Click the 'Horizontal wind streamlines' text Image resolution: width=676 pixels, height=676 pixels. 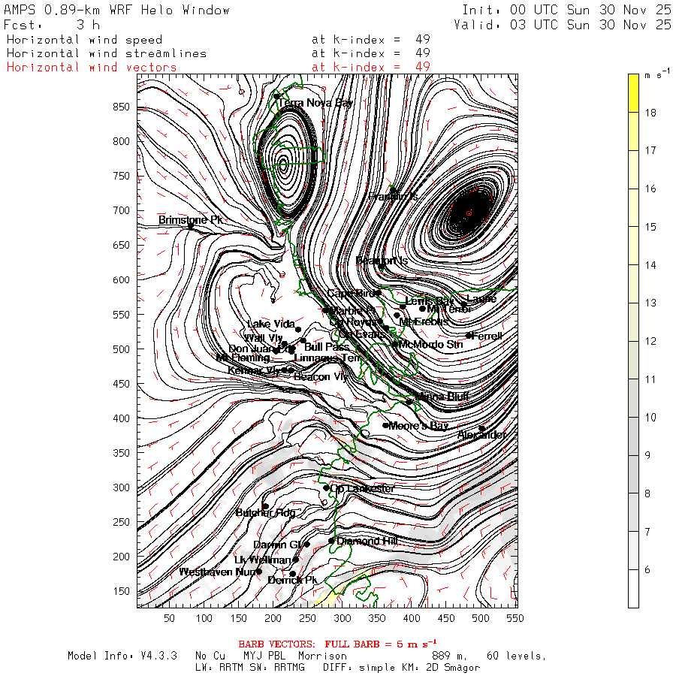pyautogui.click(x=107, y=53)
